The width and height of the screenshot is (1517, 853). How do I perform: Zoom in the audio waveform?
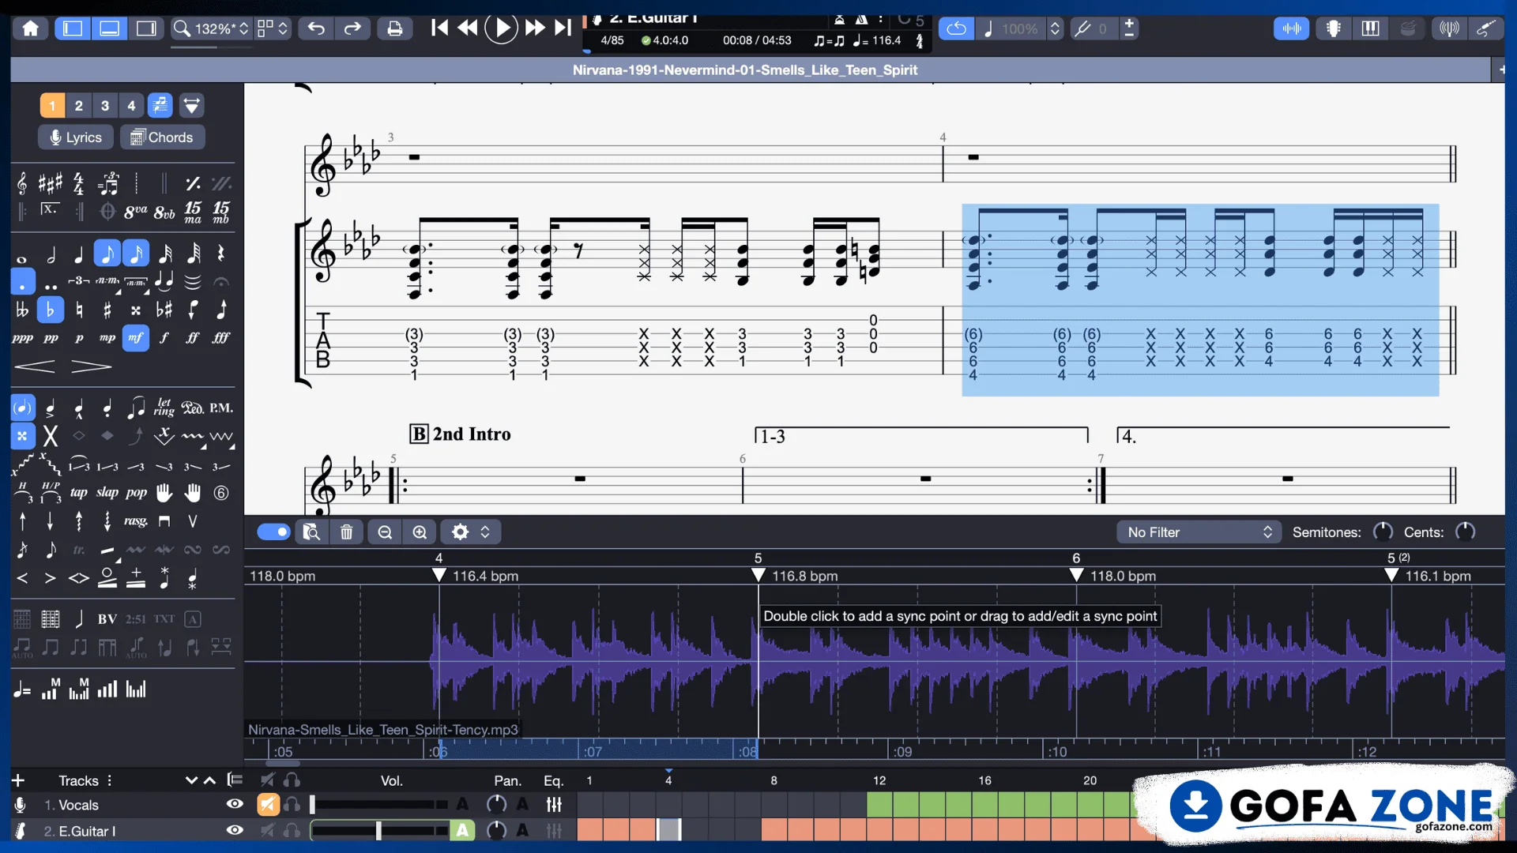click(x=420, y=532)
